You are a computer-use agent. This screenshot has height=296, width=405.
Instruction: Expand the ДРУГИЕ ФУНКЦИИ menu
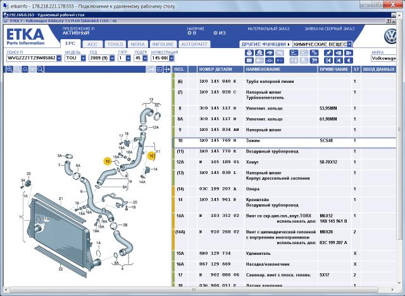coord(266,44)
